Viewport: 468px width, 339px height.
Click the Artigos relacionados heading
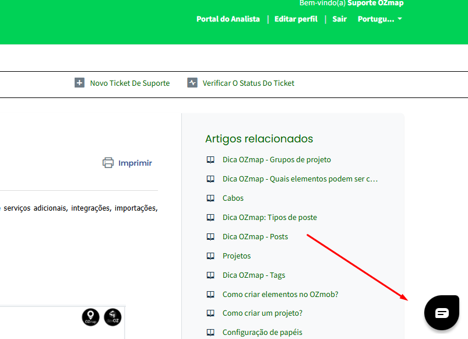point(259,139)
